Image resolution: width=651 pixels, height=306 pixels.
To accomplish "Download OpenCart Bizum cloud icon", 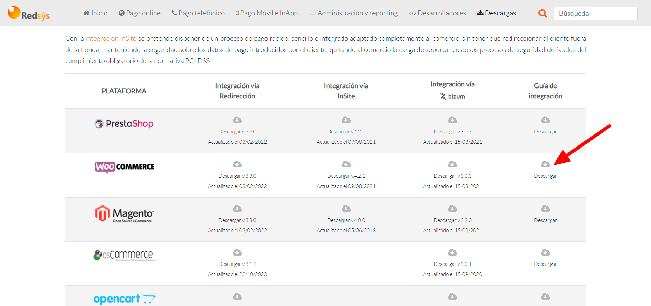I will 452,296.
